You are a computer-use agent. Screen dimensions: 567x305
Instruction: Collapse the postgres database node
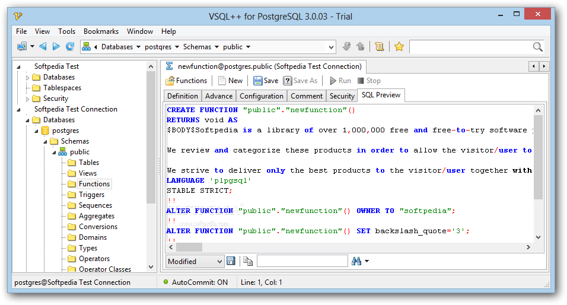tap(36, 131)
